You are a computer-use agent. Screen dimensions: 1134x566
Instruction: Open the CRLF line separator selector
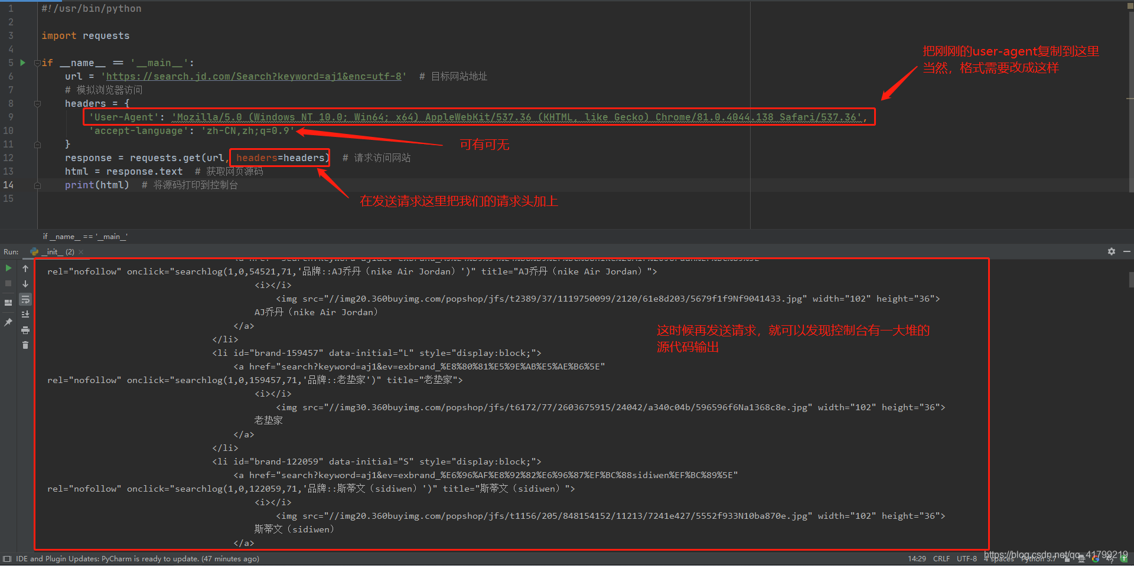[941, 559]
